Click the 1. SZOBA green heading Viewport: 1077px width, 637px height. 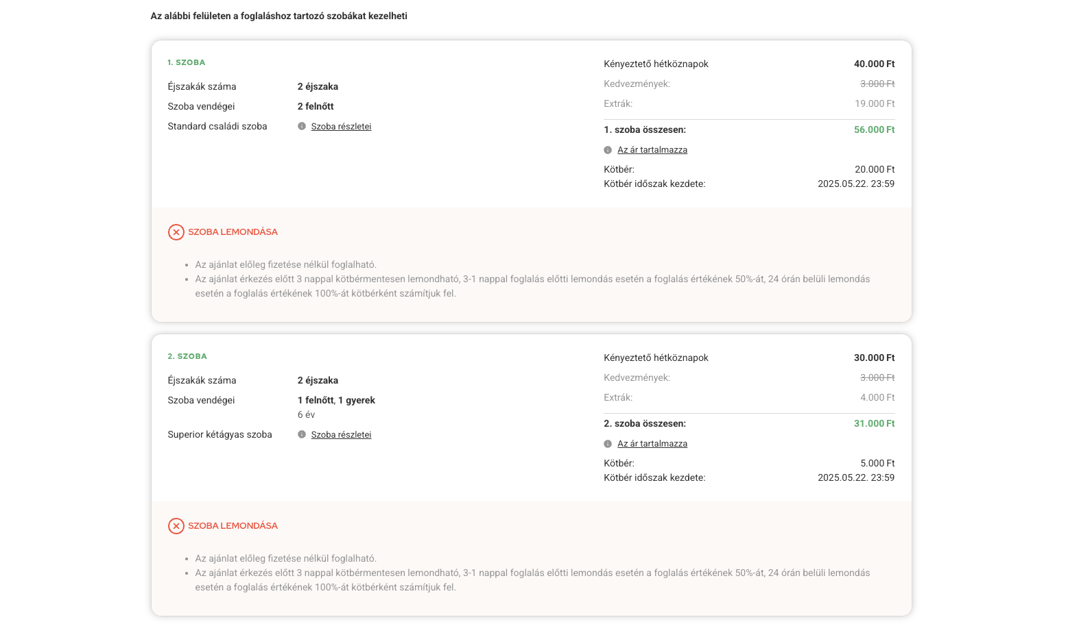186,62
